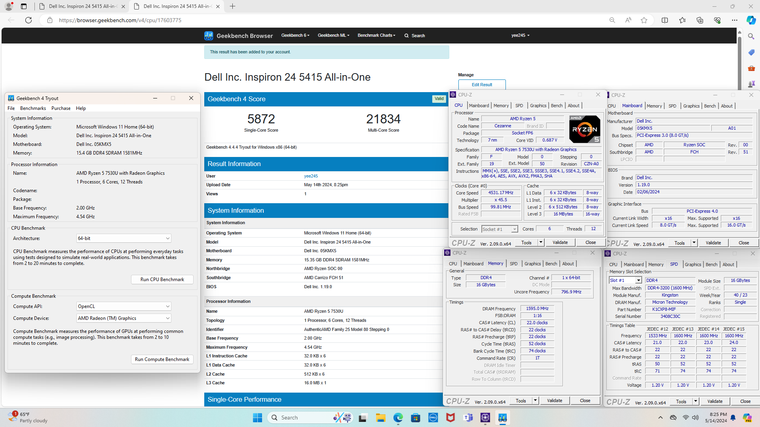Open the Edge sidebar Tools briefcase icon

click(751, 68)
